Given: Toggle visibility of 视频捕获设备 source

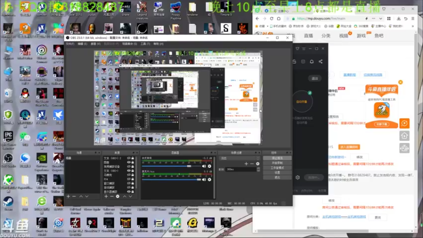Looking at the screenshot, I should pyautogui.click(x=128, y=167).
